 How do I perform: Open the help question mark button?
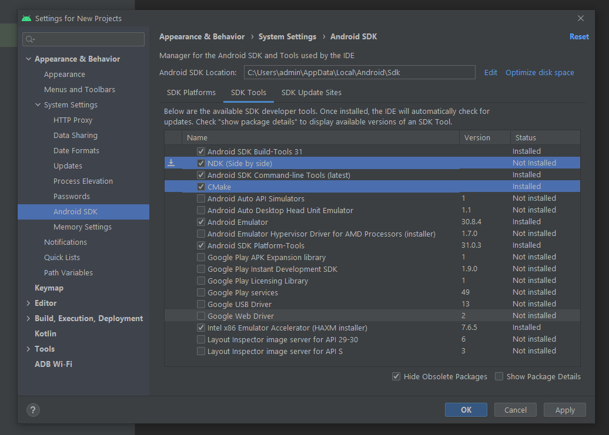pos(33,410)
